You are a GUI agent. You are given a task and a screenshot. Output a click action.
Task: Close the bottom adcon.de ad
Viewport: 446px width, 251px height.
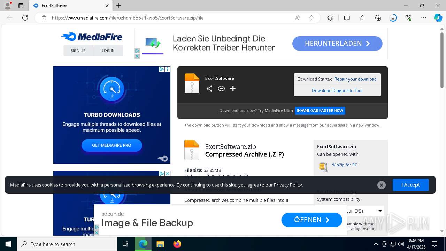[97, 233]
